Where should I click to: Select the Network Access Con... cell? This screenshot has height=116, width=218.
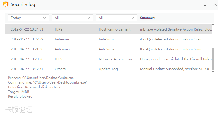(x=116, y=59)
